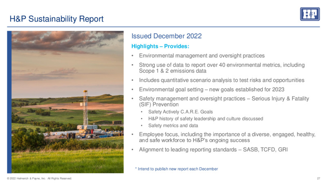Click the H&P logo icon
This screenshot has width=327, height=184.
pyautogui.click(x=310, y=14)
